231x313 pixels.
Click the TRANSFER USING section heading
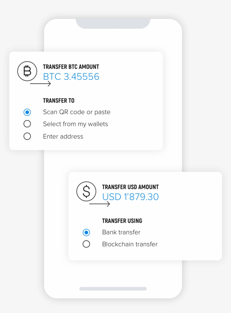point(122,221)
